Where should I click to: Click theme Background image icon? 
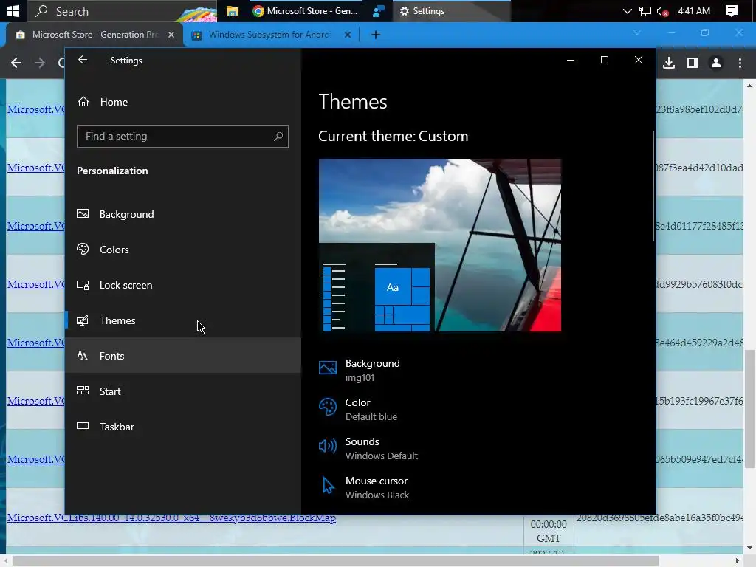click(327, 368)
